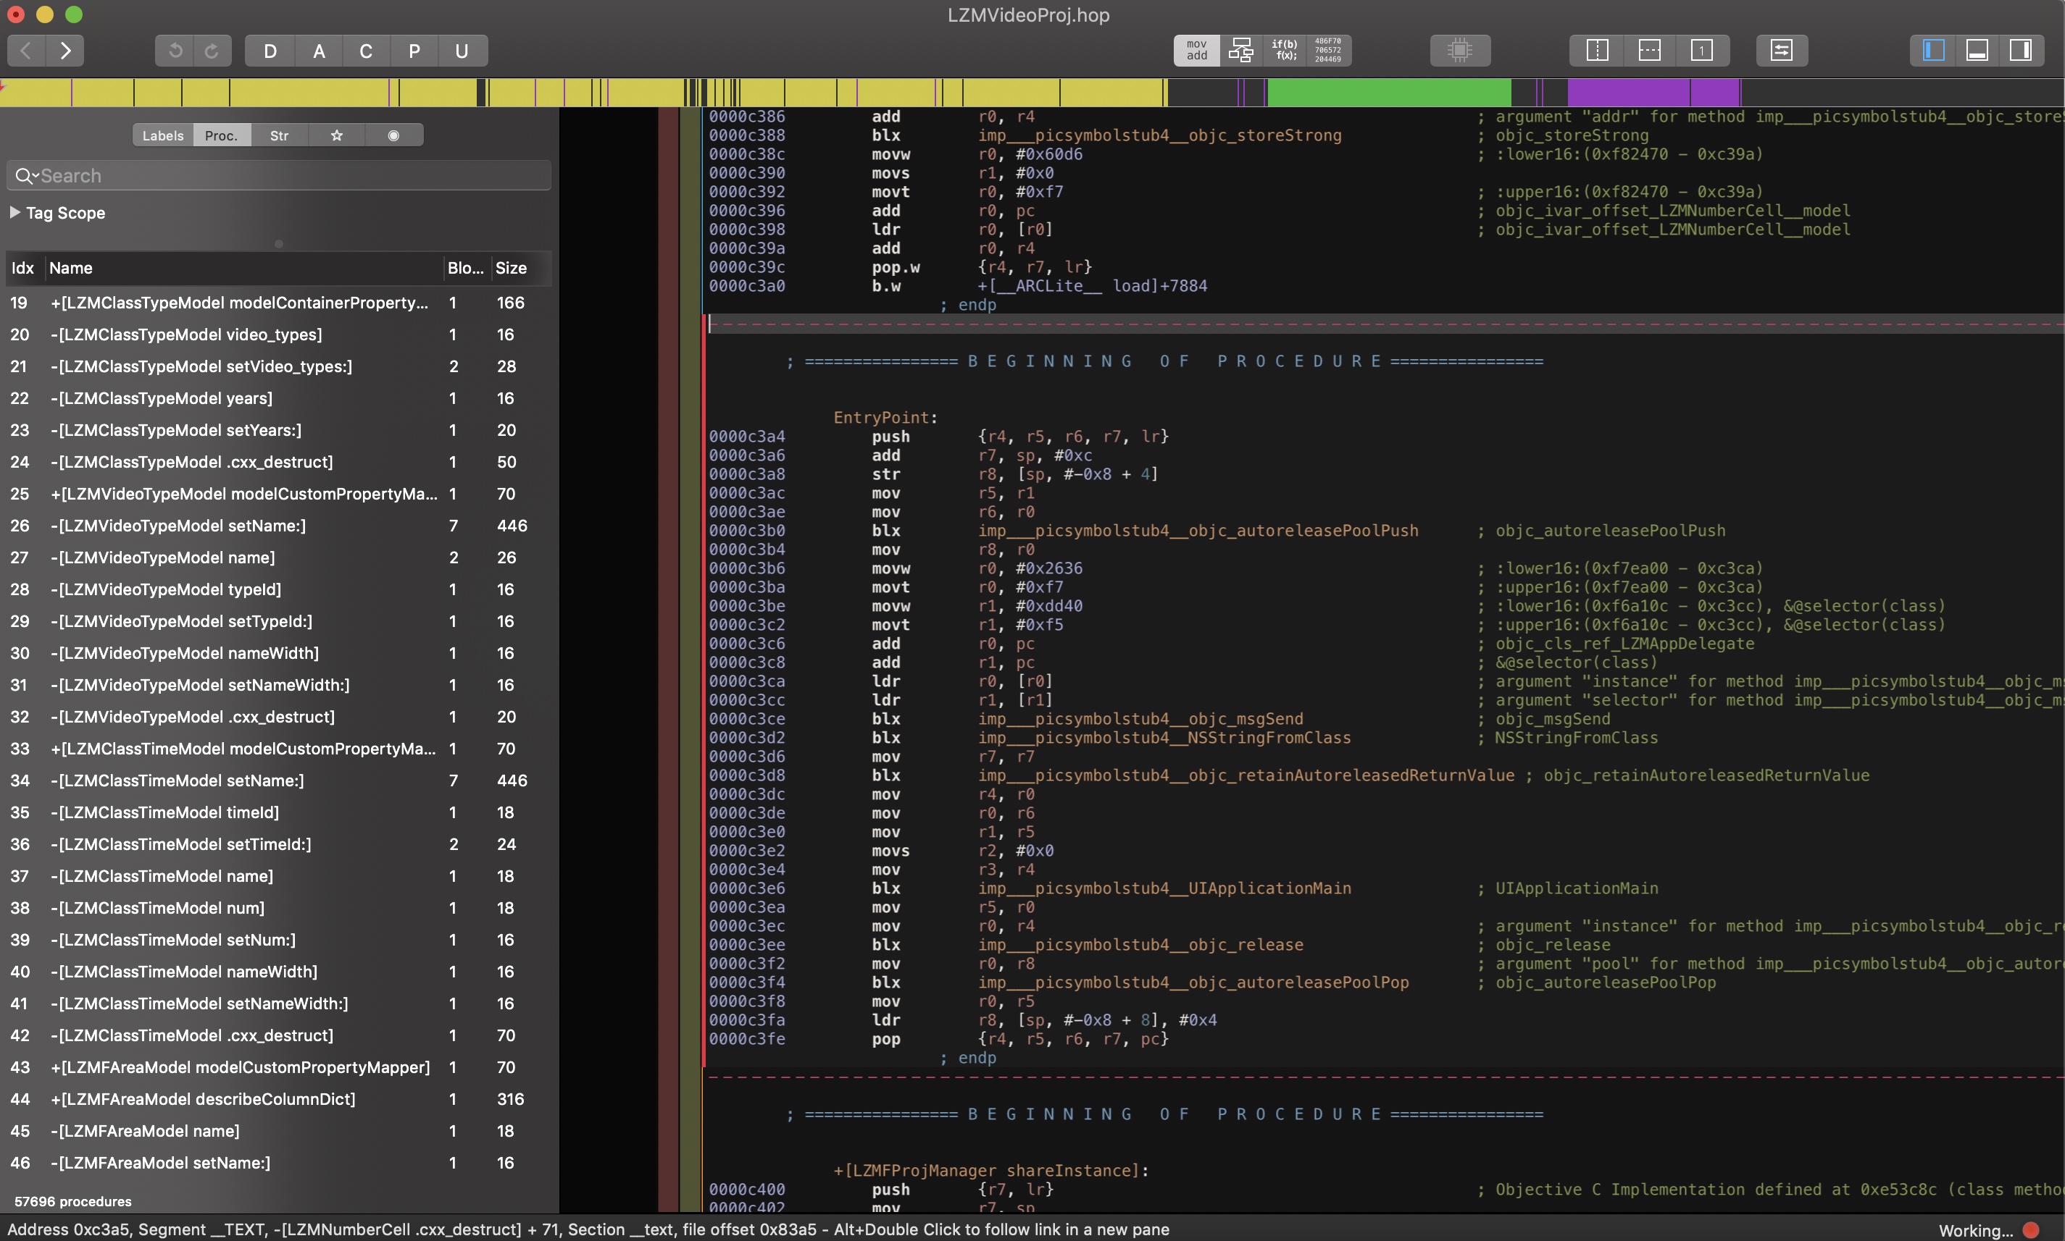Switch to the Str tab

[x=279, y=135]
